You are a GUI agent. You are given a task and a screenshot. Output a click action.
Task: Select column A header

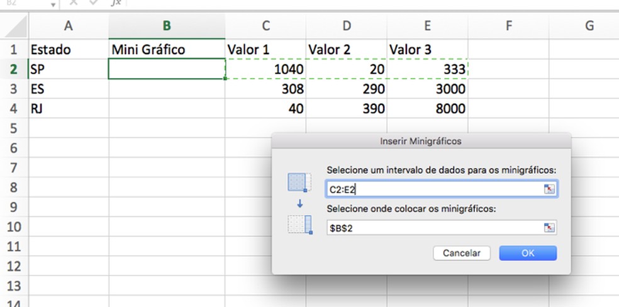click(x=69, y=26)
